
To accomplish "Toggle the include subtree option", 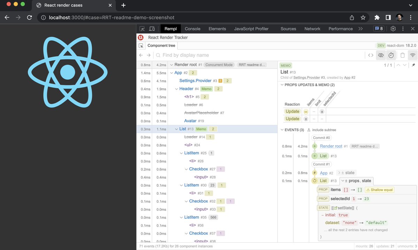I will pos(321,130).
